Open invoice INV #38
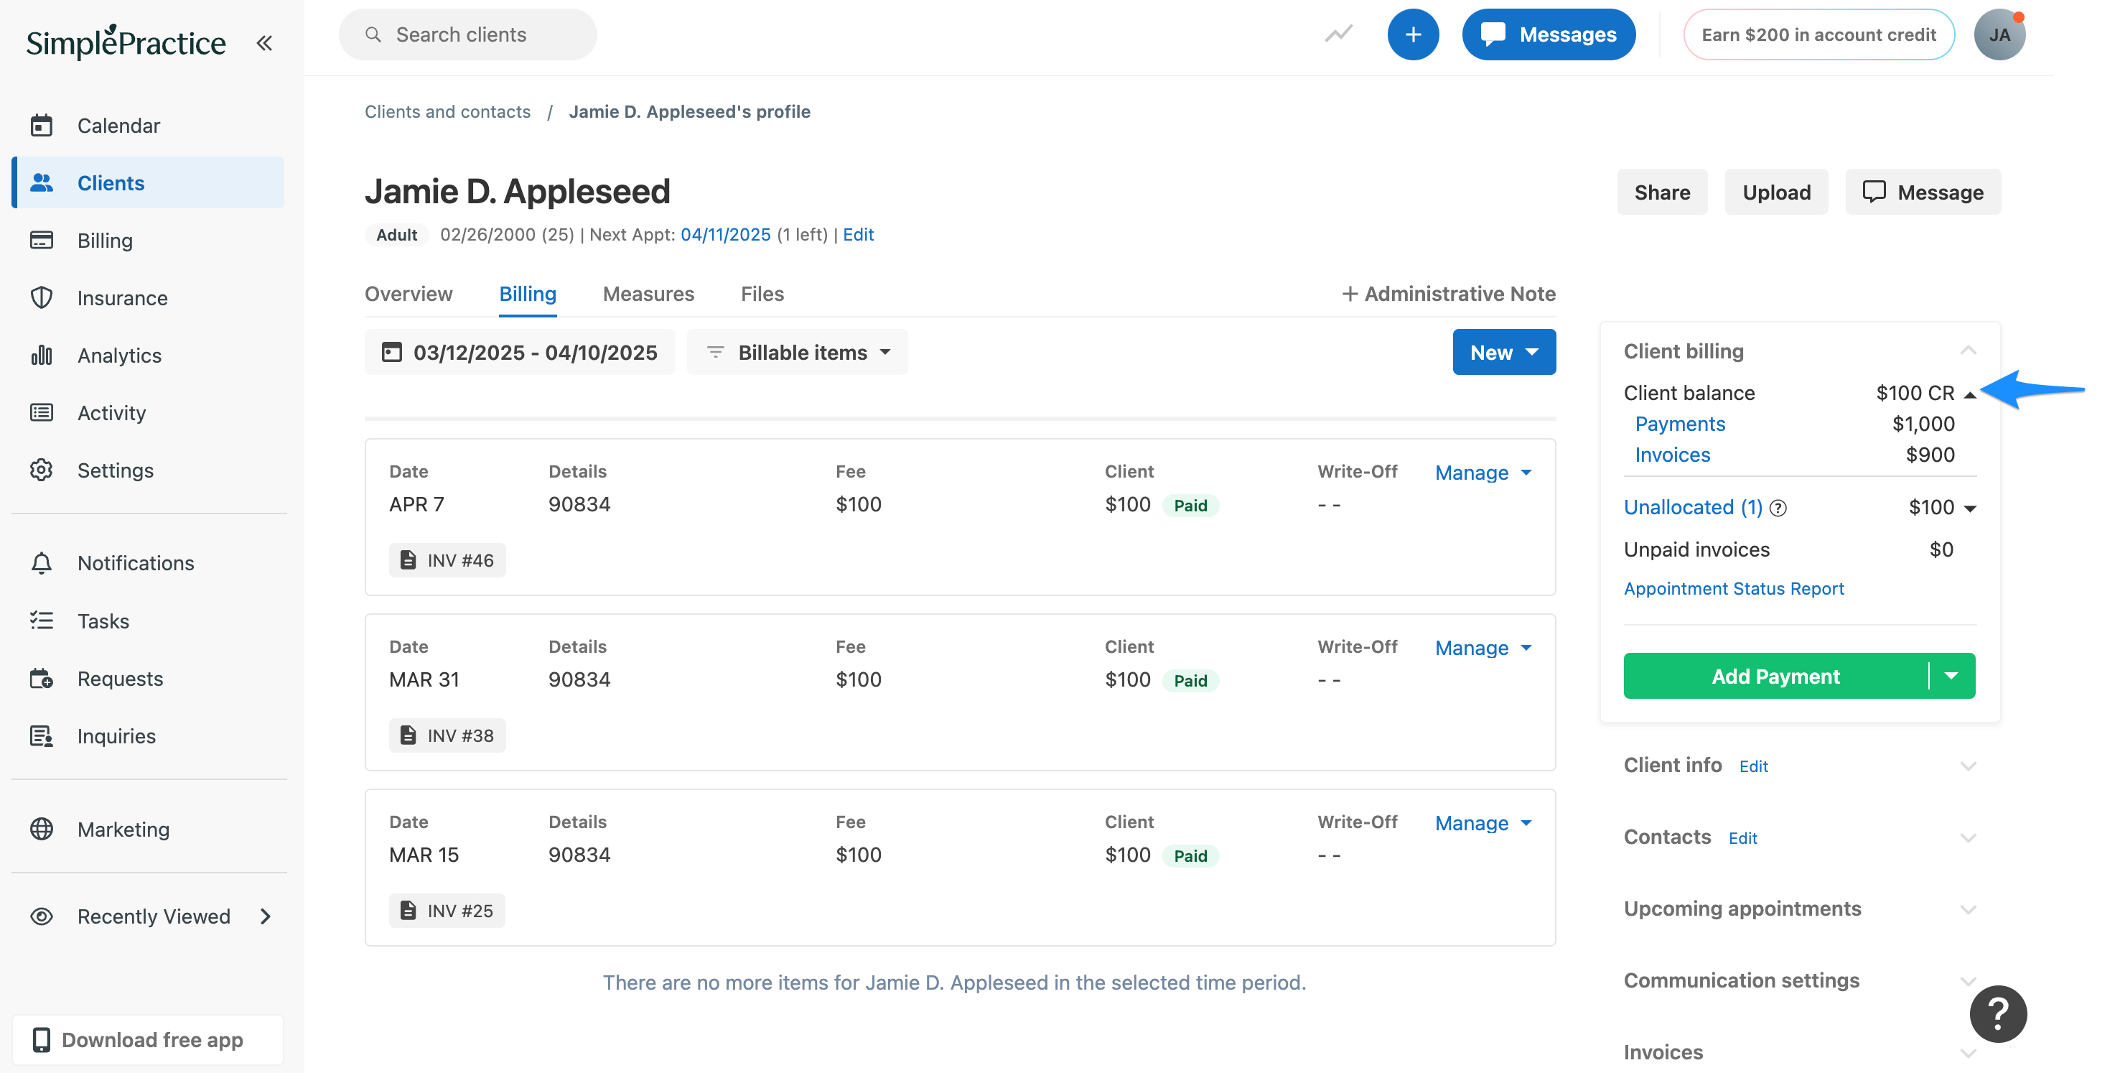 tap(447, 735)
